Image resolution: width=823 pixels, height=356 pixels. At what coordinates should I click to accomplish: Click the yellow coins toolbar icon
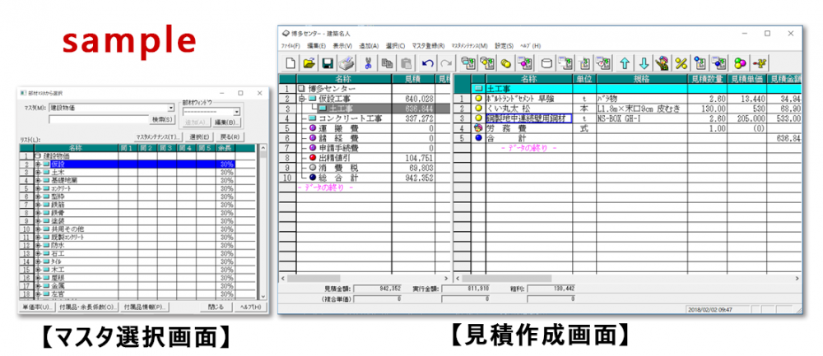pos(506,63)
